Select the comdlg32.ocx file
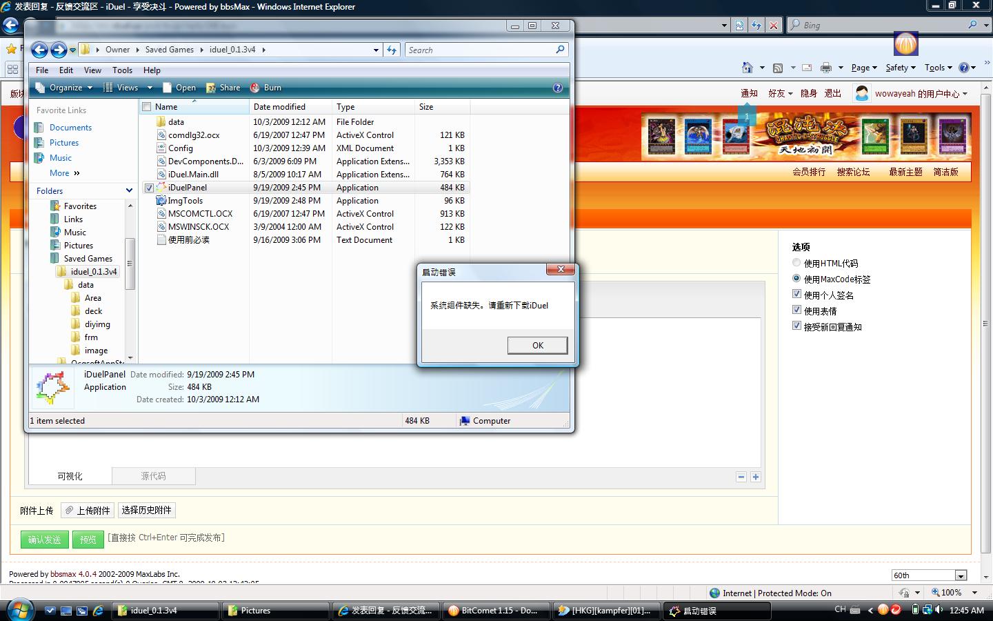This screenshot has height=621, width=993. tap(194, 135)
